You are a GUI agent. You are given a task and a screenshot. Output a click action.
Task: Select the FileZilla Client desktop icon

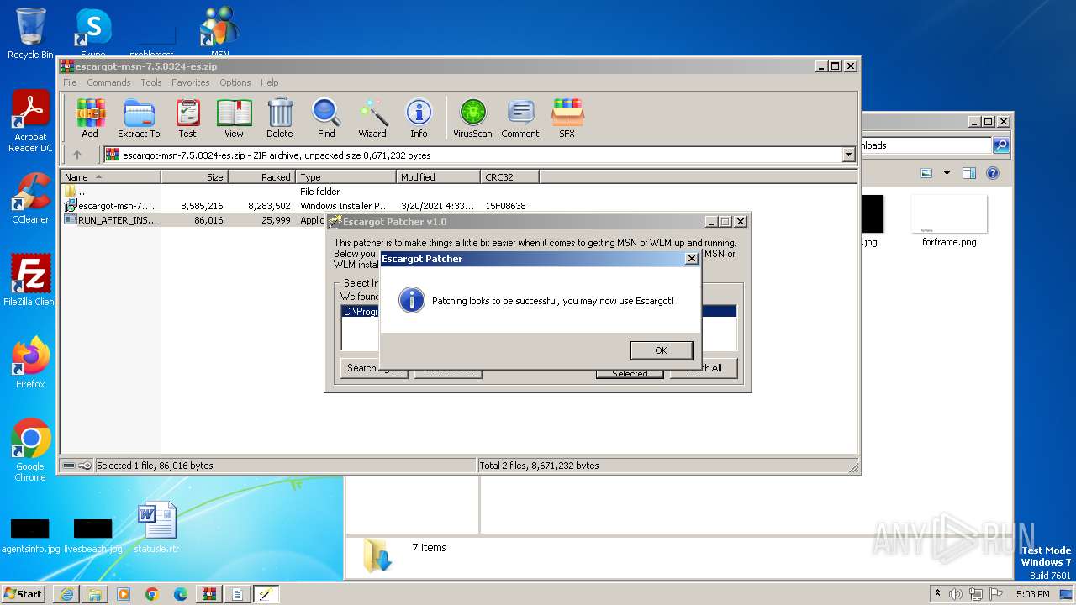coord(30,280)
